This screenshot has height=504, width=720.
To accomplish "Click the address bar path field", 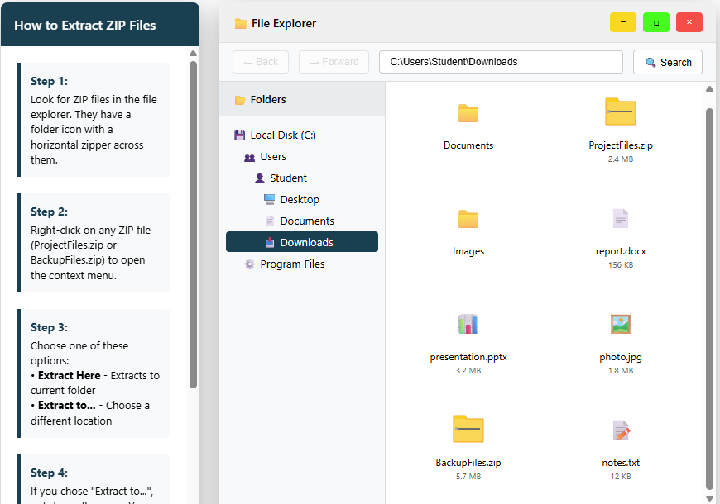I will [x=500, y=62].
